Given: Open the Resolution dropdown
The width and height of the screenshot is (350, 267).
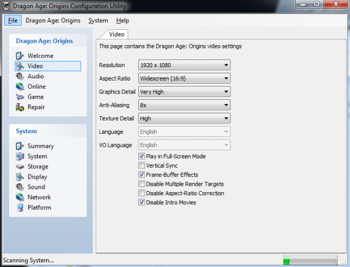Looking at the screenshot, I should (x=184, y=65).
